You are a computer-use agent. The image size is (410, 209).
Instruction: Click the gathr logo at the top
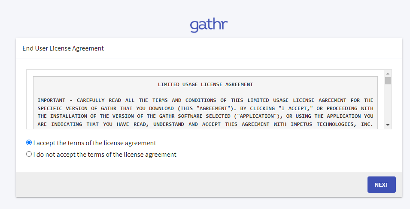[x=209, y=25]
